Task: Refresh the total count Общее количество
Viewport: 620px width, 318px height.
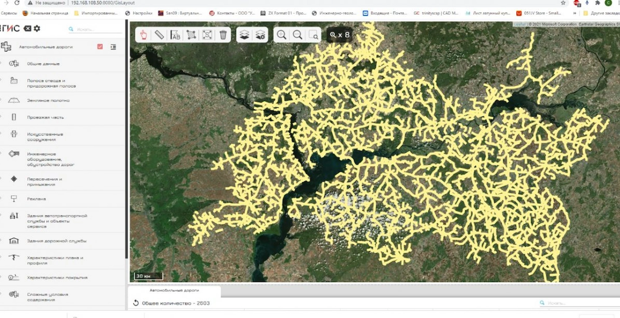Action: click(x=136, y=303)
